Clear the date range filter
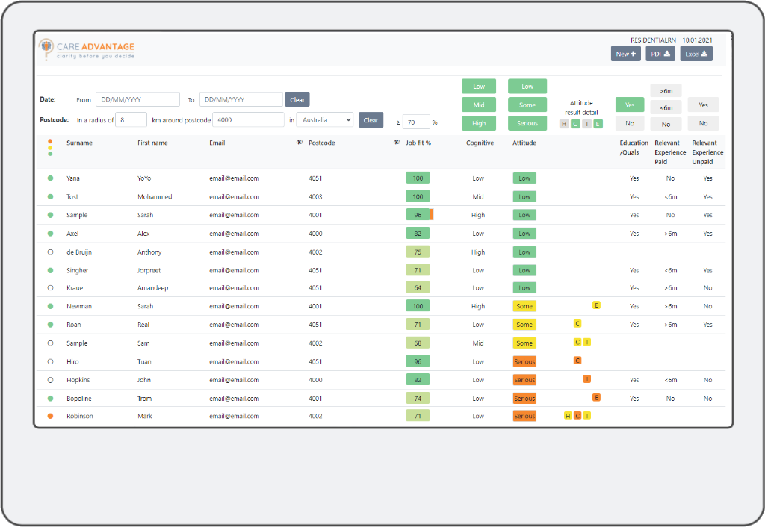The image size is (765, 527). point(297,99)
